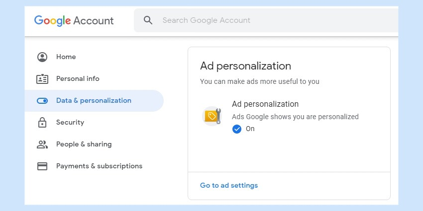Click the Data & personalization toggle icon
This screenshot has width=423, height=211.
42,101
